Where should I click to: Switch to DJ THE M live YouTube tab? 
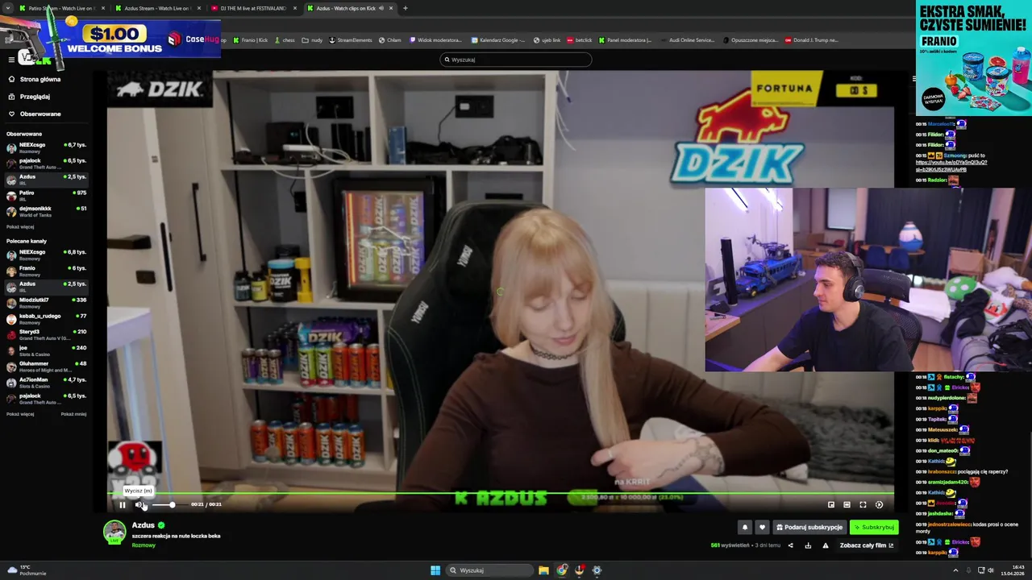253,8
